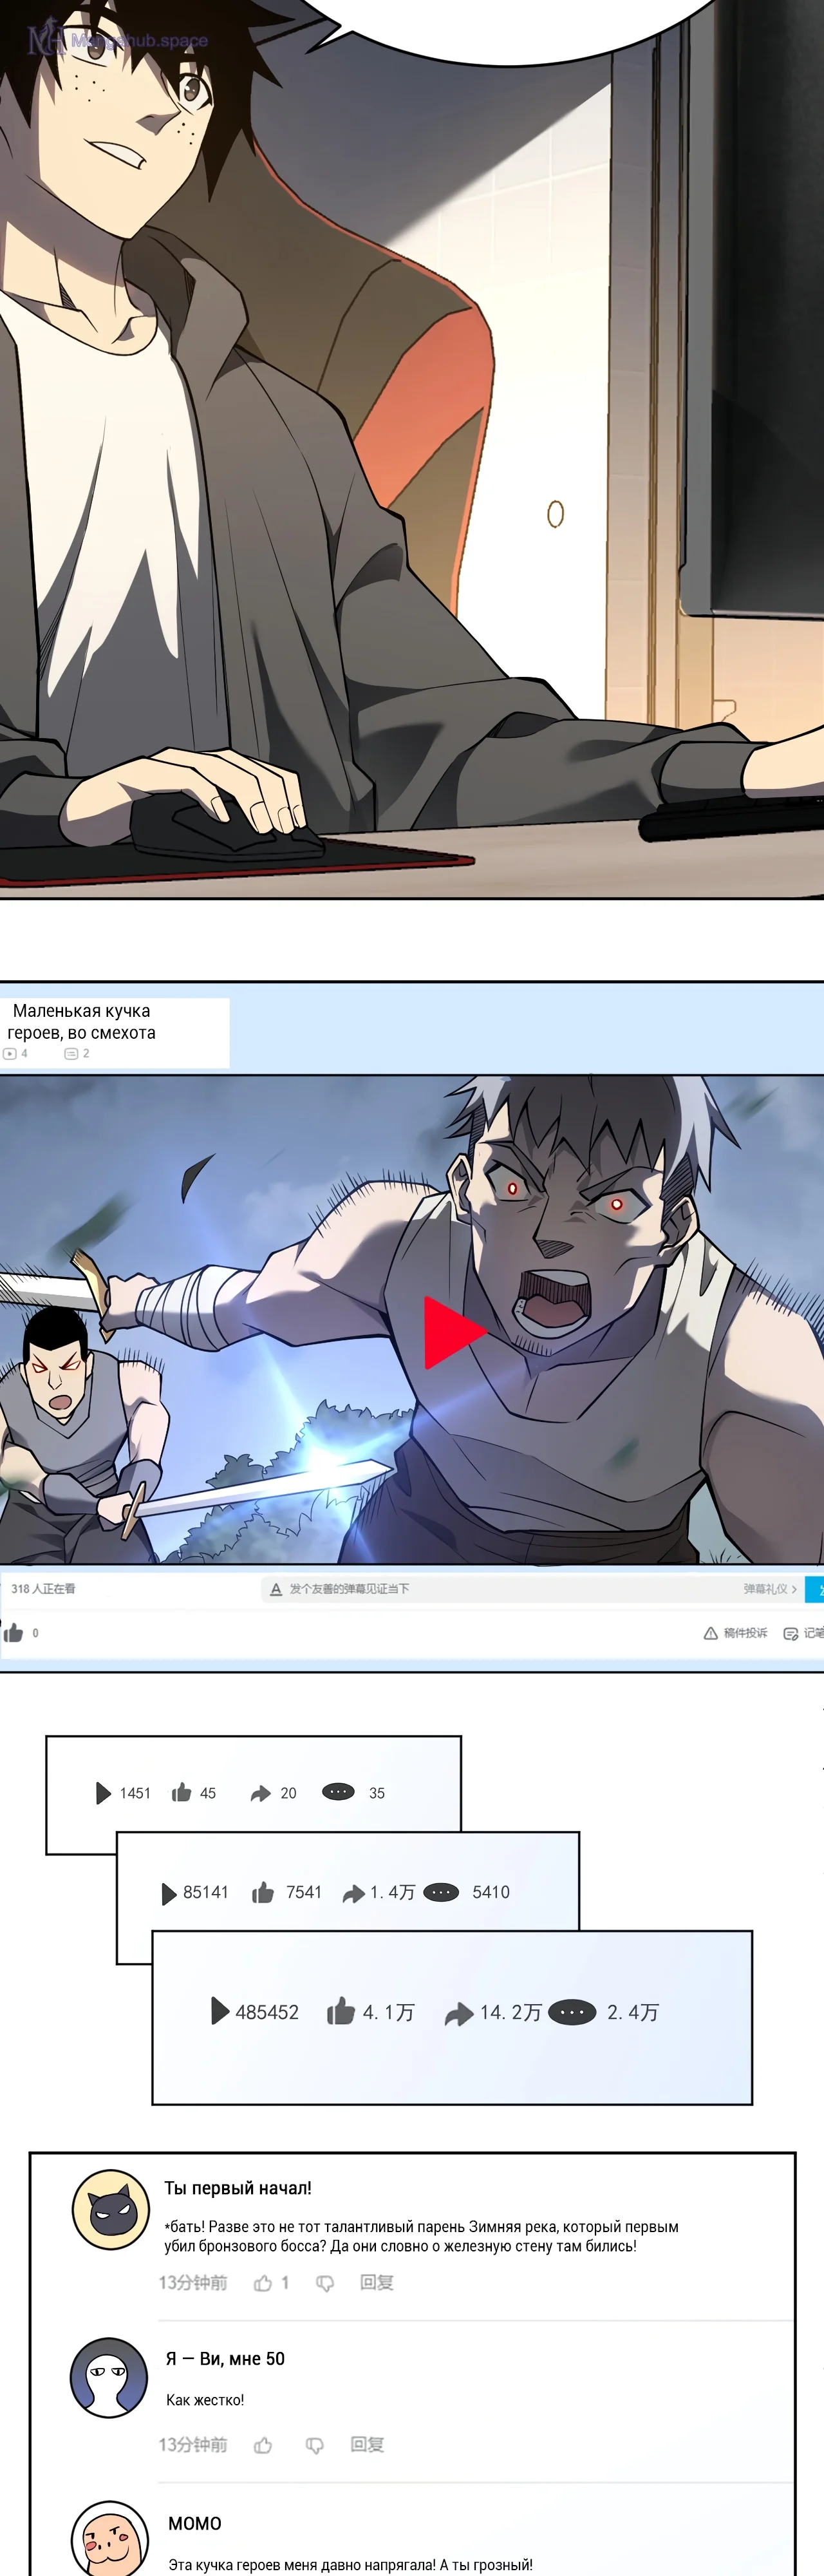Click the thumbs-up icon below the video
The width and height of the screenshot is (824, 2576).
tap(14, 1633)
